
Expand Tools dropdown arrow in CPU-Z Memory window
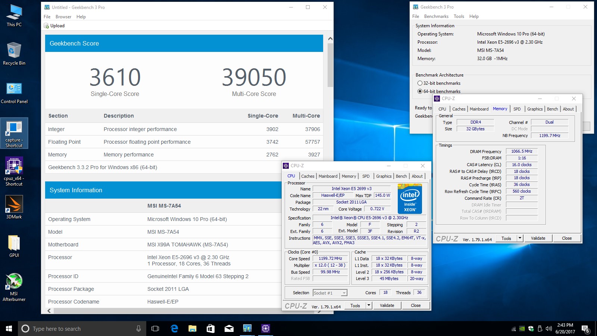click(520, 238)
